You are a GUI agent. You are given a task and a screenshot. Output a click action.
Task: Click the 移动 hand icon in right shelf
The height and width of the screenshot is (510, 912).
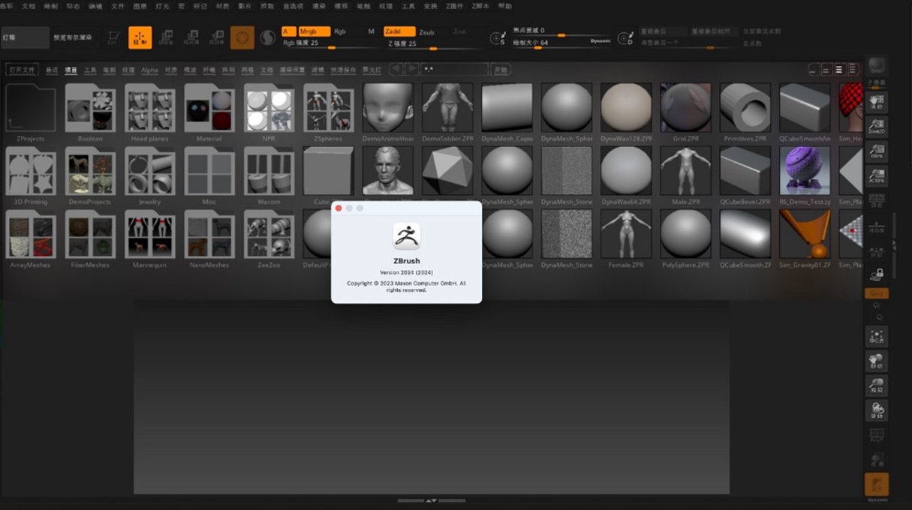(877, 361)
